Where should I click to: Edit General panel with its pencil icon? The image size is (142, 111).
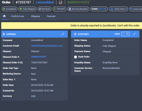tap(63, 34)
